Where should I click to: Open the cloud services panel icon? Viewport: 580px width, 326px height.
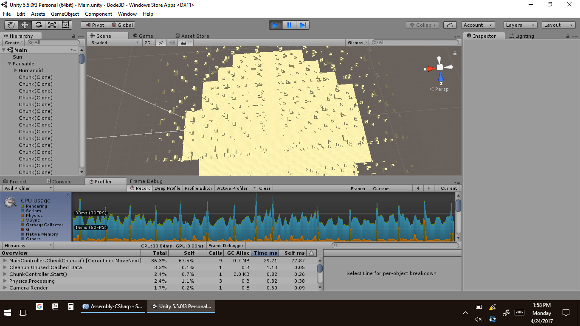pos(450,25)
